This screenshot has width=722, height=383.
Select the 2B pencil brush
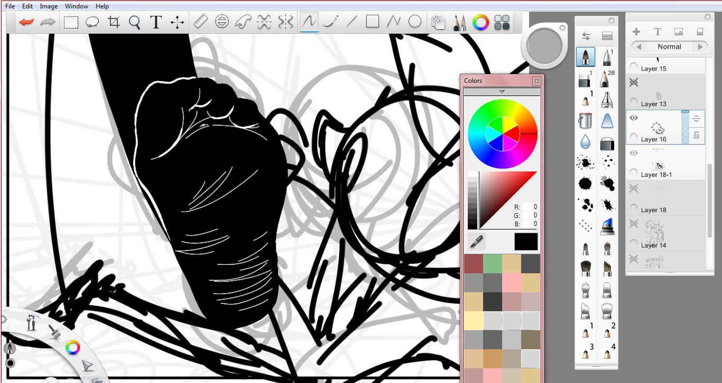pos(607,78)
